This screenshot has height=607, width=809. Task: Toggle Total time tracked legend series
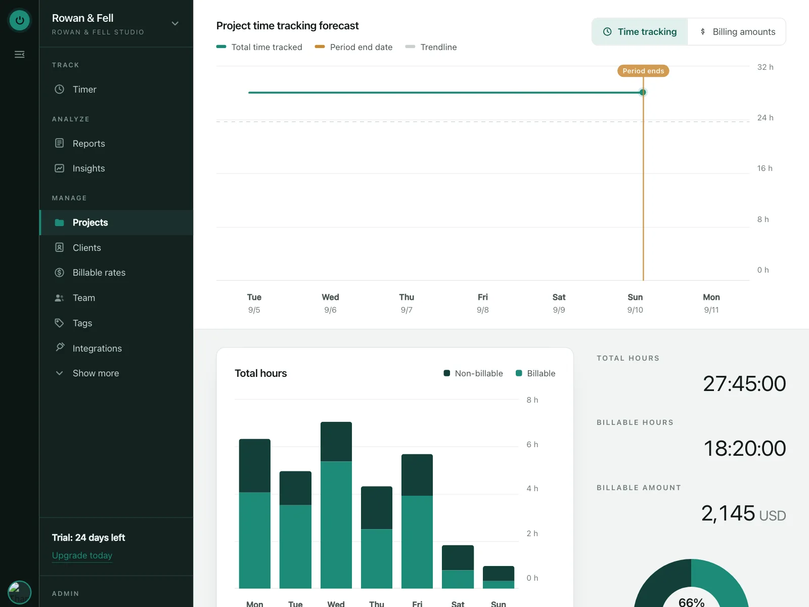click(259, 47)
